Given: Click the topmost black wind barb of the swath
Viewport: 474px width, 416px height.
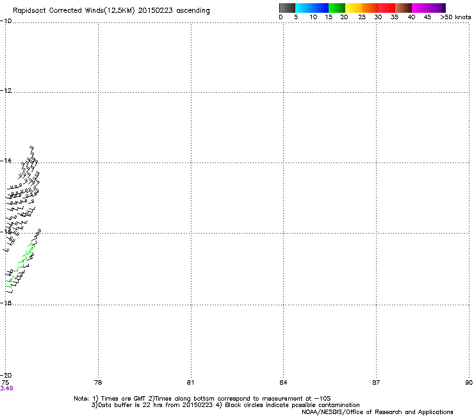Looking at the screenshot, I should 31,148.
